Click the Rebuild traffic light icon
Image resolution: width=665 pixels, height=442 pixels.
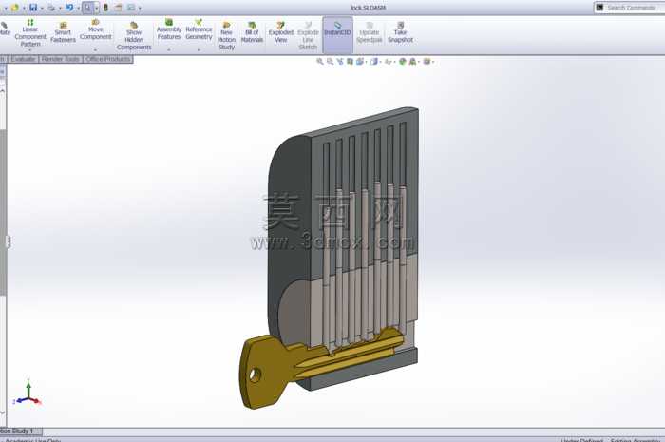105,8
